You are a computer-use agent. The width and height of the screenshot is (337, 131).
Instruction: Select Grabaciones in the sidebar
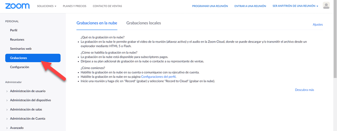33,58
